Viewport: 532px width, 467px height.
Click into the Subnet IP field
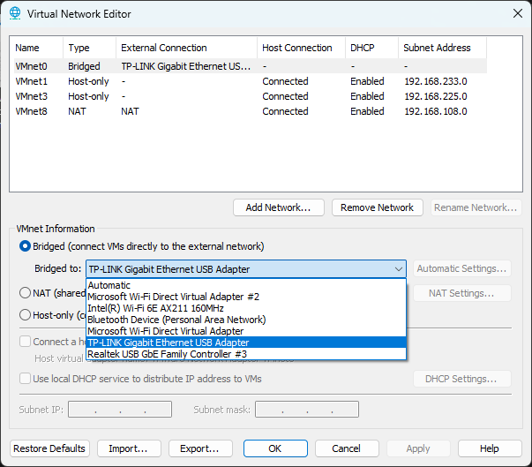coord(120,409)
